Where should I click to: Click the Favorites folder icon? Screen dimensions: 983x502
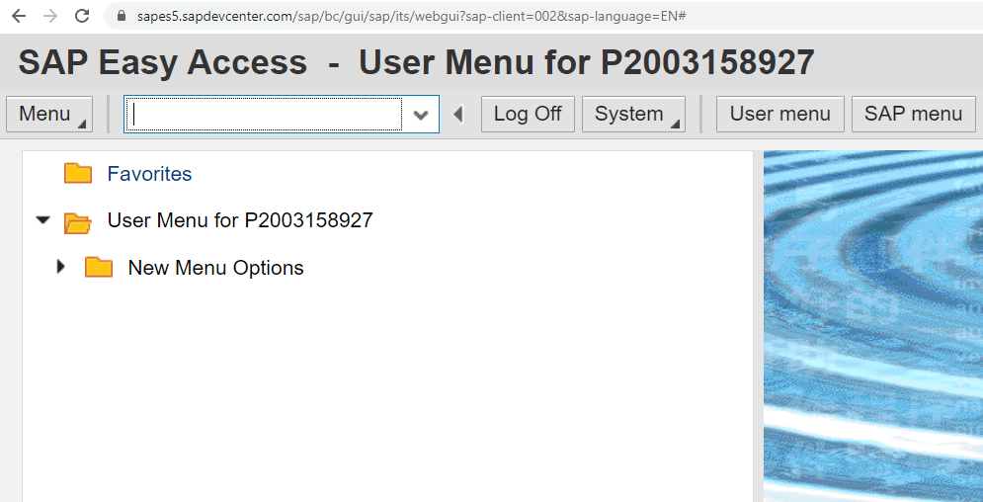pos(78,174)
